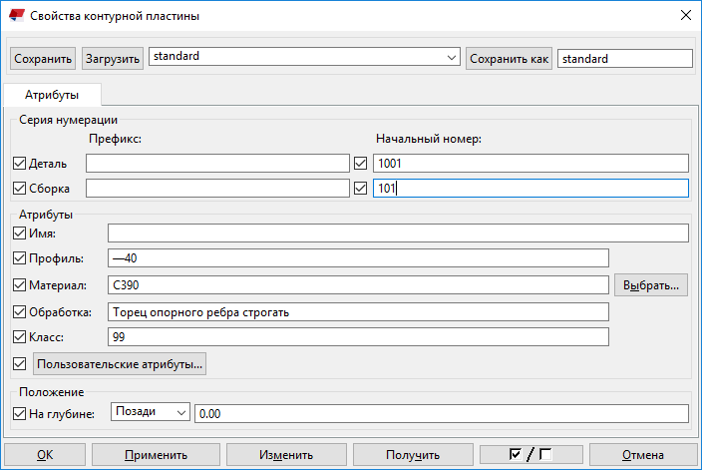Disable the На глубине checkbox
Viewport: 702px width, 470px height.
pos(20,413)
